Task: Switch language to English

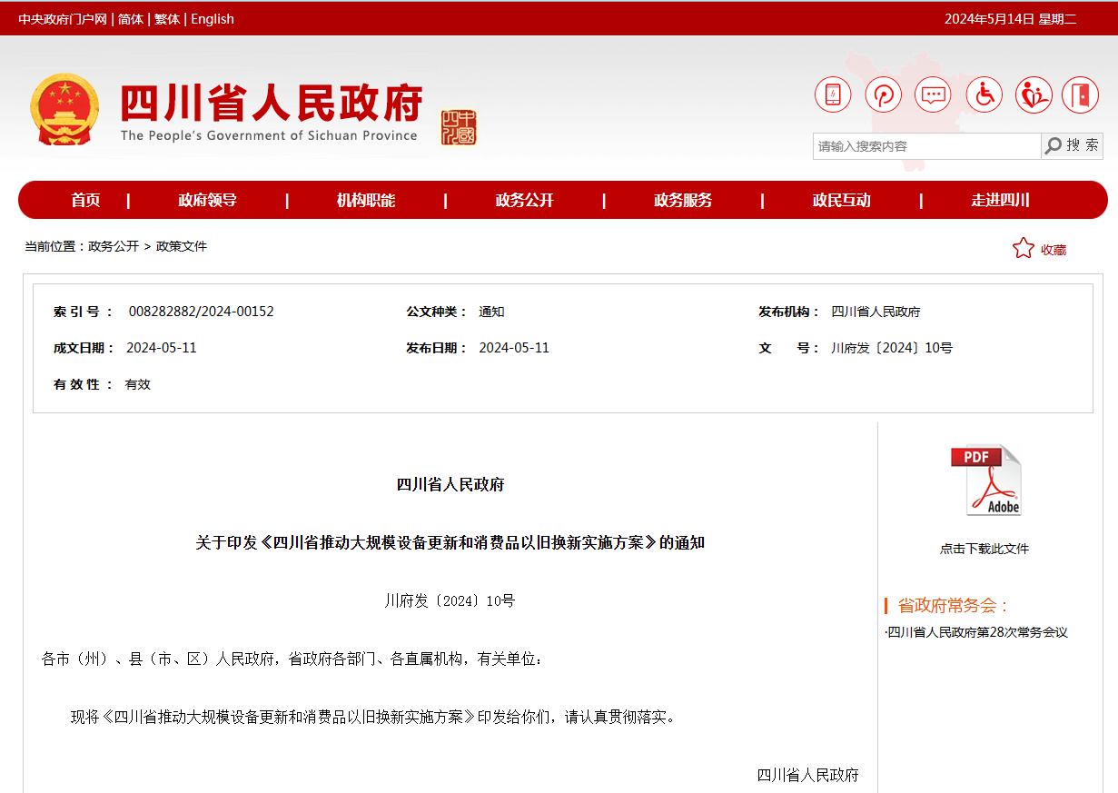Action: coord(213,19)
